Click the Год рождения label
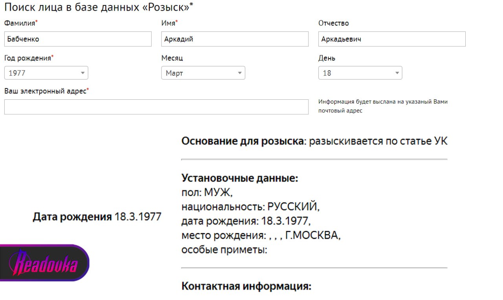The width and height of the screenshot is (503, 300). (28, 58)
